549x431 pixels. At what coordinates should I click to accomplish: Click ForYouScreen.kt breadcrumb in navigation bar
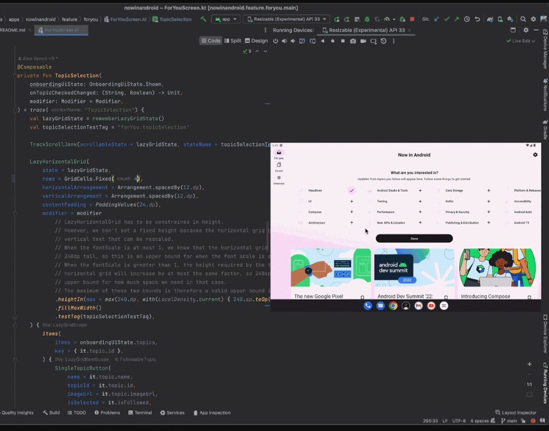[125, 19]
